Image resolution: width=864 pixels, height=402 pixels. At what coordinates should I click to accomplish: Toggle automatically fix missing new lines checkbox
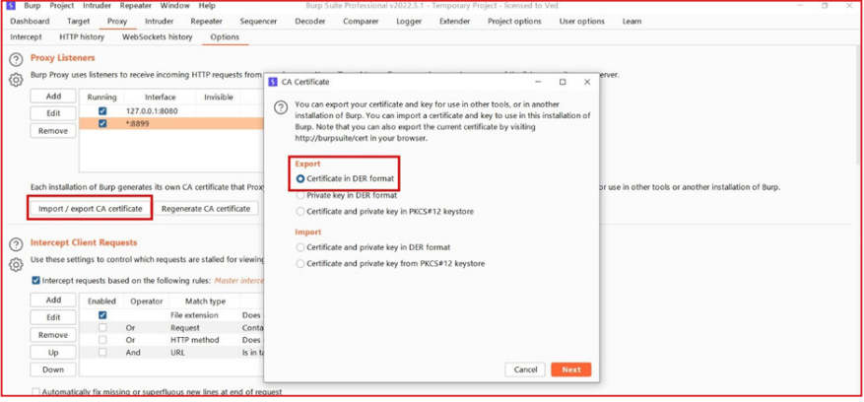[x=35, y=392]
